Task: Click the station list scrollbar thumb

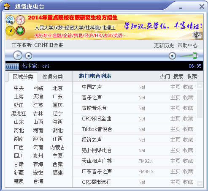Action: (x=200, y=104)
